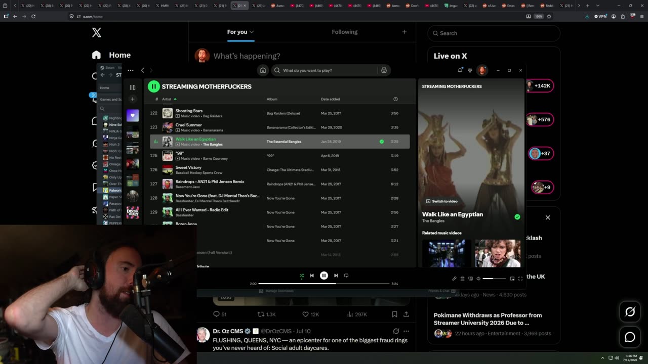Open the Spotify three-dots menu

point(131,70)
